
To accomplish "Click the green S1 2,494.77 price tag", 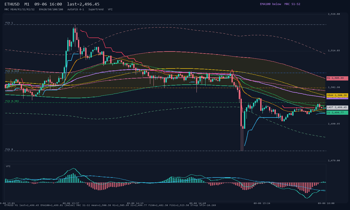I will click(337, 112).
